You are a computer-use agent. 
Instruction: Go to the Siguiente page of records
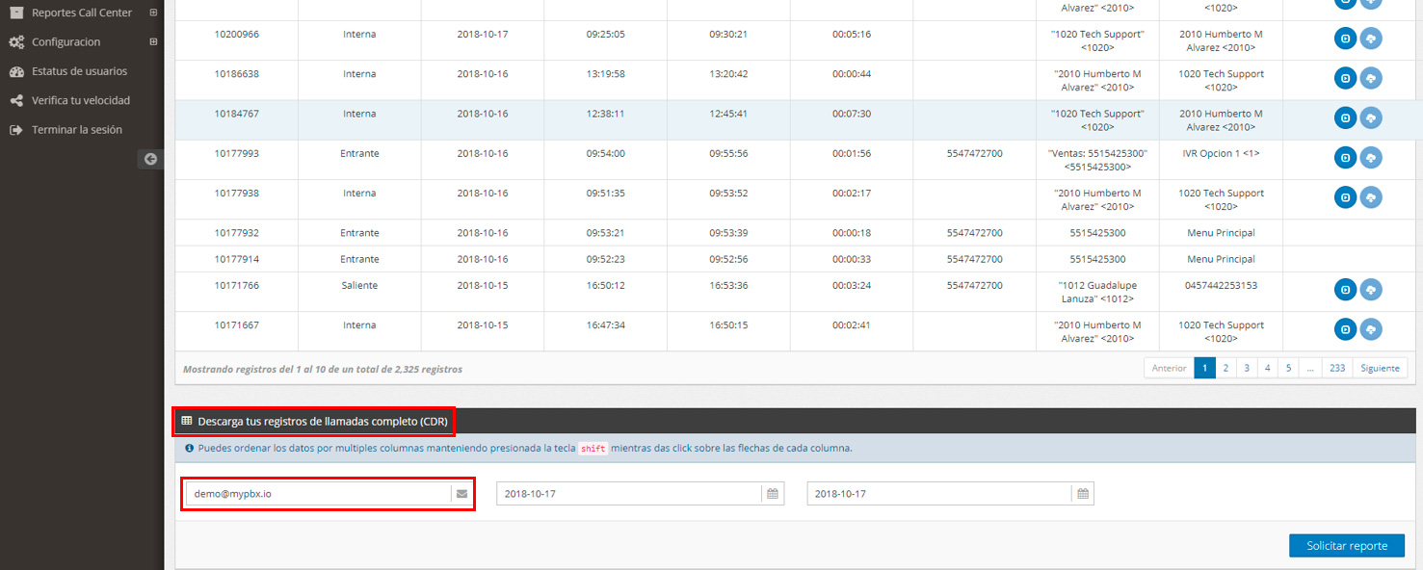click(1380, 368)
